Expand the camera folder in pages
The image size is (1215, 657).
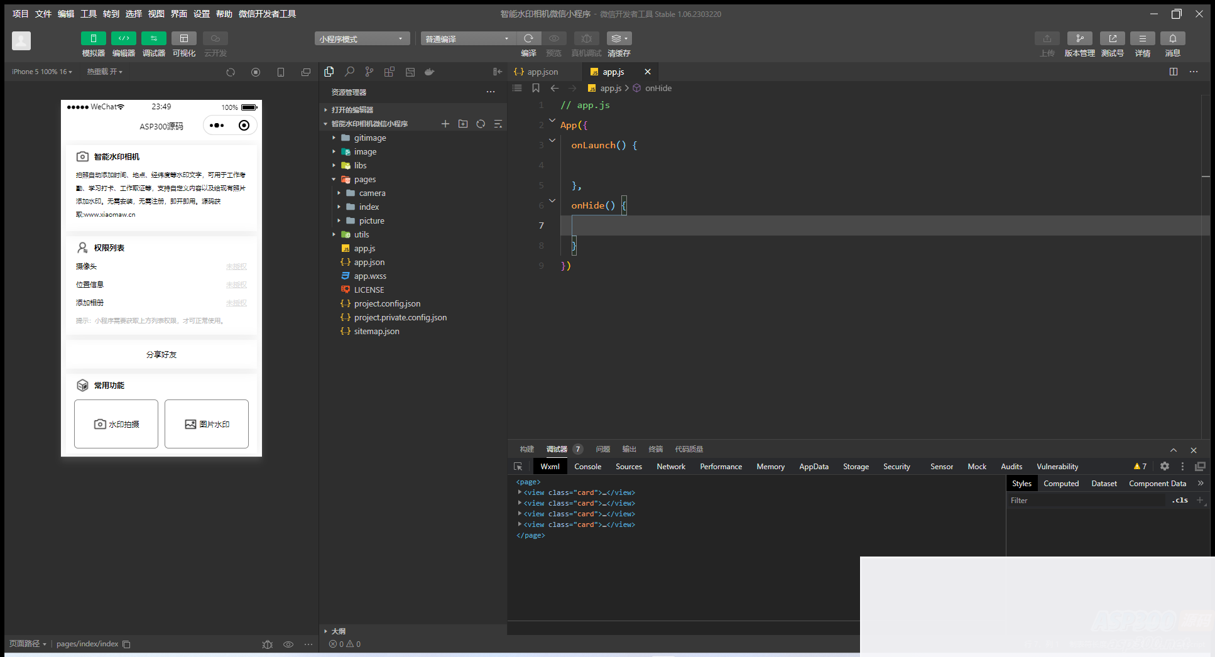[372, 193]
